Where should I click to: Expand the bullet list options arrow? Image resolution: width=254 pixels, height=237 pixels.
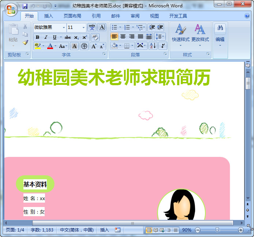tap(120, 27)
